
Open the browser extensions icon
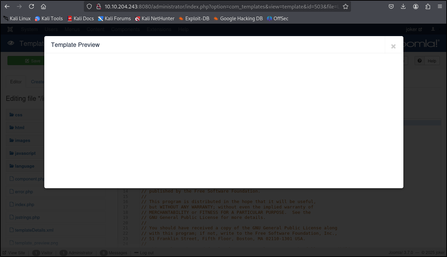click(428, 6)
